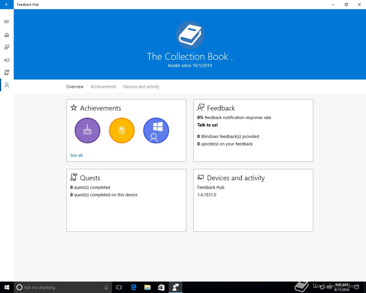Select the blue Windows Insider achievement badge
Image resolution: width=366 pixels, height=293 pixels.
tap(156, 130)
